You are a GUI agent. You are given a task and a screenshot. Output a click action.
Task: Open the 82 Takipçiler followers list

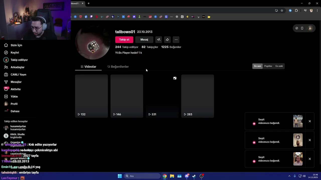(150, 47)
